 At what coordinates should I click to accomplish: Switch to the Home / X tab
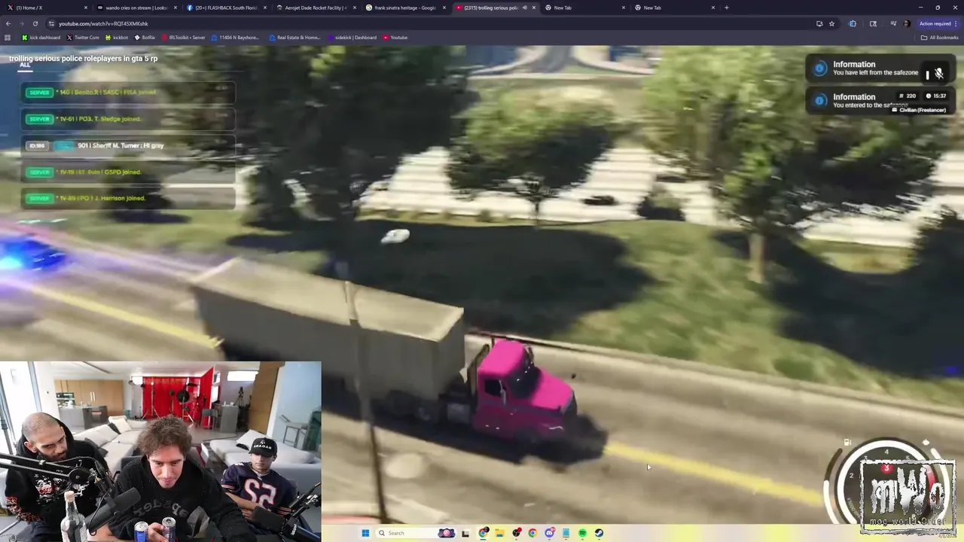45,8
